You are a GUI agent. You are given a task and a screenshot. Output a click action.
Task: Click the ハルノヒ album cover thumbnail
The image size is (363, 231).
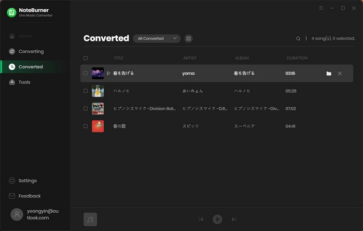(97, 91)
